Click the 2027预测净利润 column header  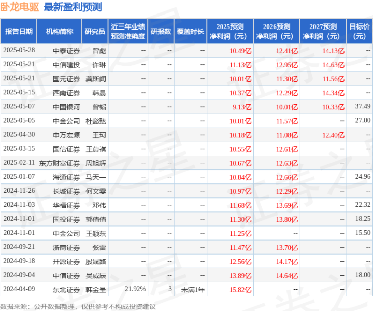323,31
